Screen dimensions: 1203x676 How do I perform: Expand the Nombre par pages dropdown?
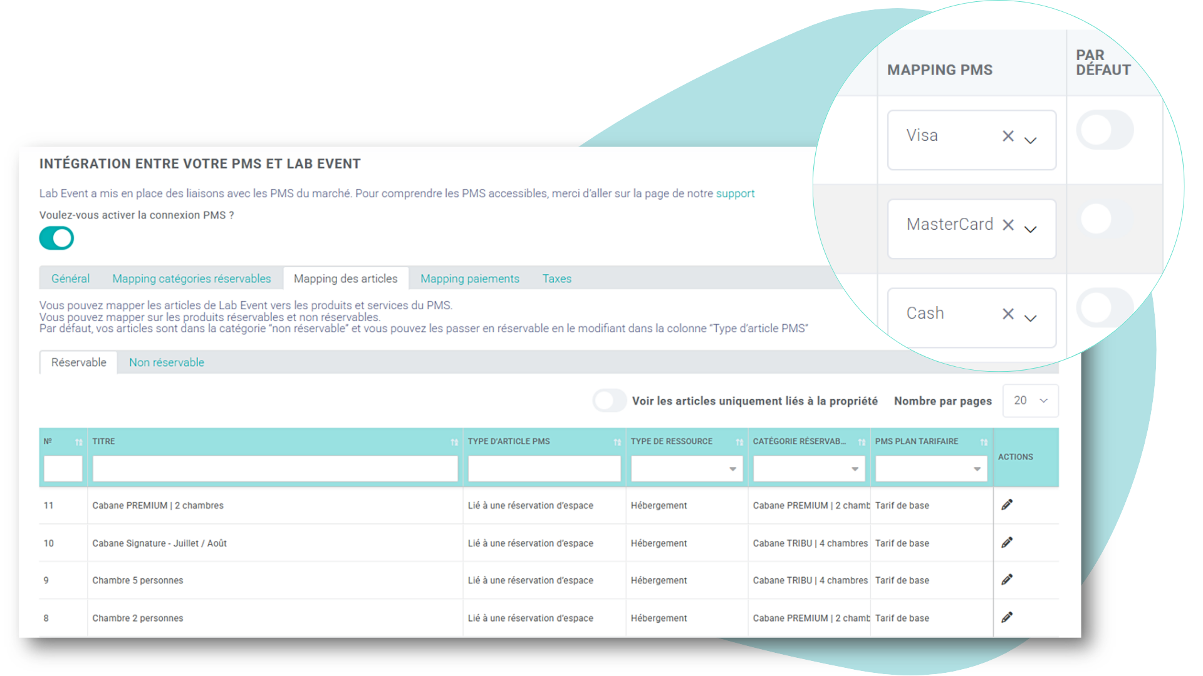[1030, 401]
